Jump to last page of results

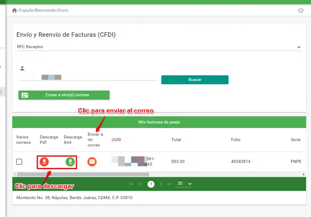coord(169,184)
